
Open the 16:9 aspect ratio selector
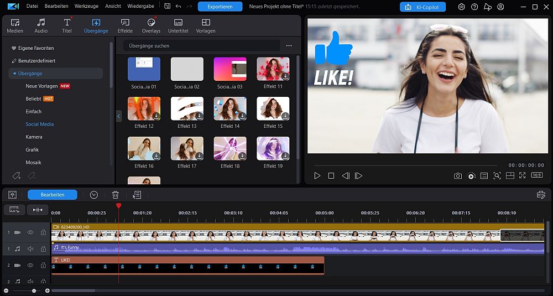pos(537,175)
